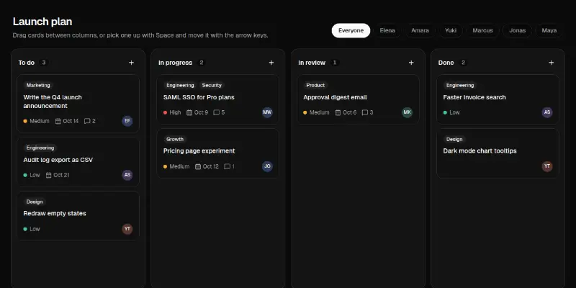The image size is (576, 288).
Task: Click the calendar icon next to Oct 9
Action: tap(189, 112)
